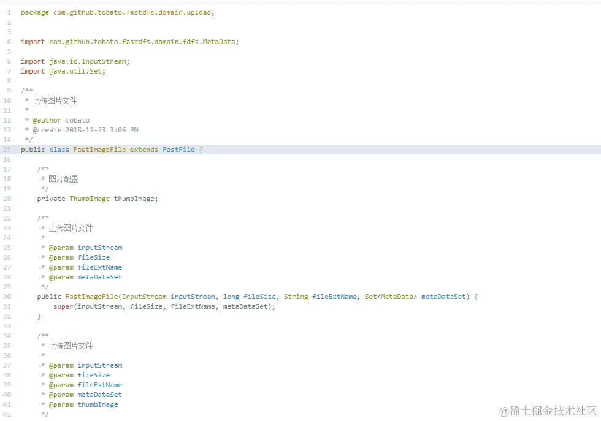The width and height of the screenshot is (601, 421).
Task: Click '@param fileSize' on line 38
Action: [79, 376]
